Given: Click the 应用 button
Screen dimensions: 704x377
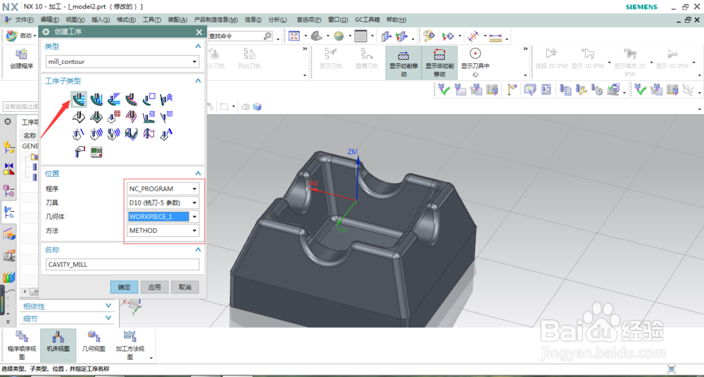Looking at the screenshot, I should click(x=154, y=287).
